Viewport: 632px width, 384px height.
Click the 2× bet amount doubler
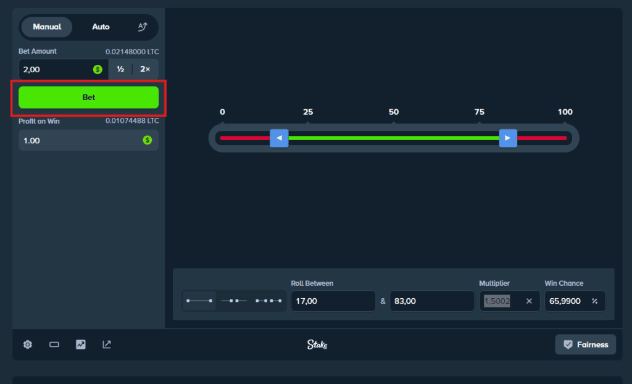click(x=146, y=69)
